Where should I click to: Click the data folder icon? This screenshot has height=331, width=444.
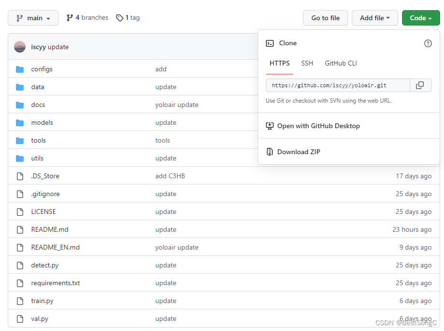20,87
